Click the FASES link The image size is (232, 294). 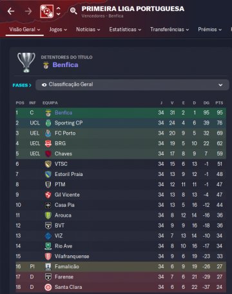22,85
